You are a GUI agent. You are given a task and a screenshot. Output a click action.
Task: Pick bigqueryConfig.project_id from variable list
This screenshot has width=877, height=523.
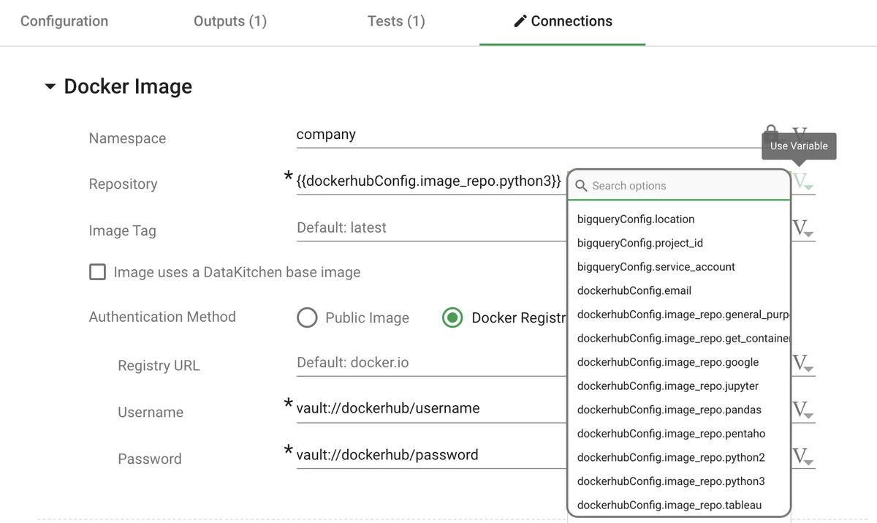pos(639,243)
